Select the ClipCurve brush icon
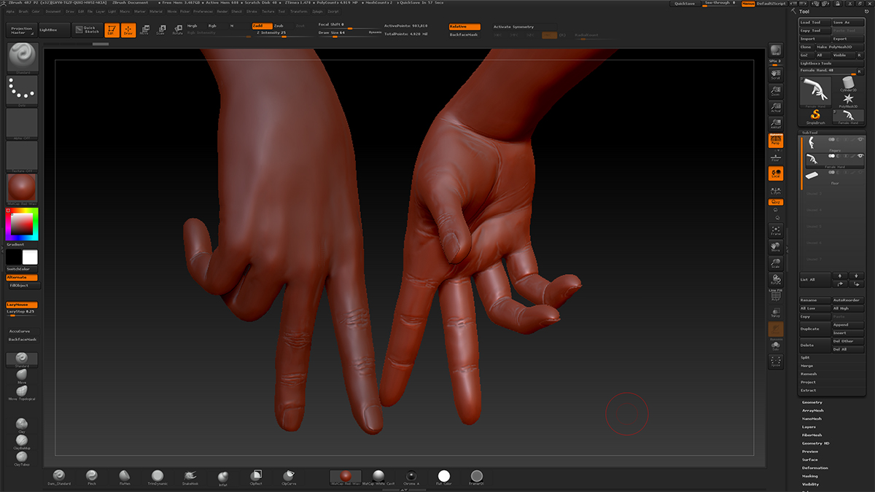 click(289, 476)
